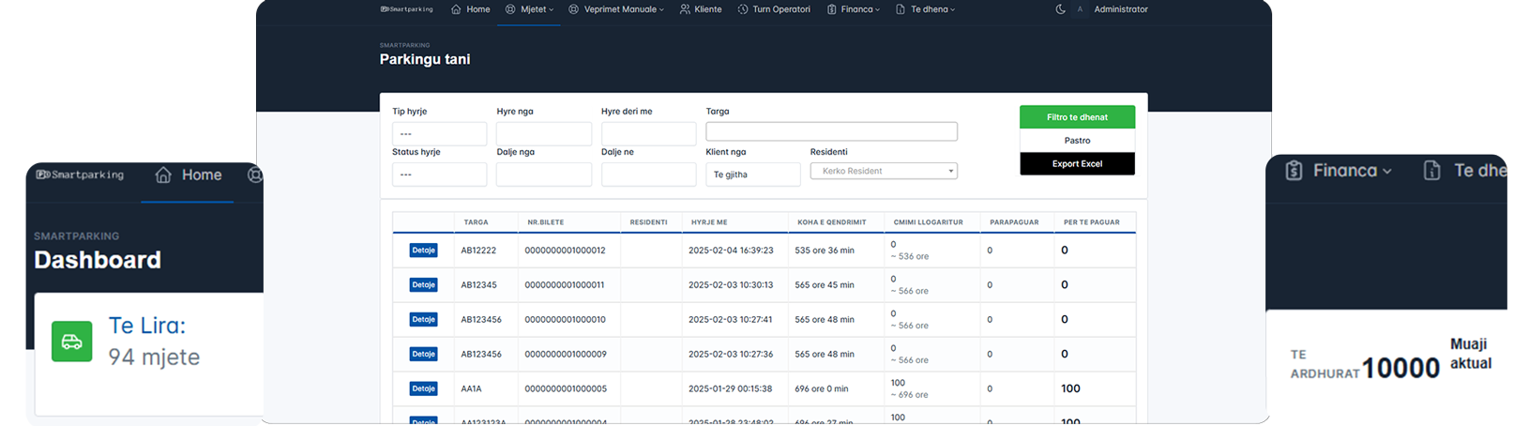Image resolution: width=1529 pixels, height=426 pixels.
Task: Click the Administrator avatar icon
Action: coord(1080,9)
